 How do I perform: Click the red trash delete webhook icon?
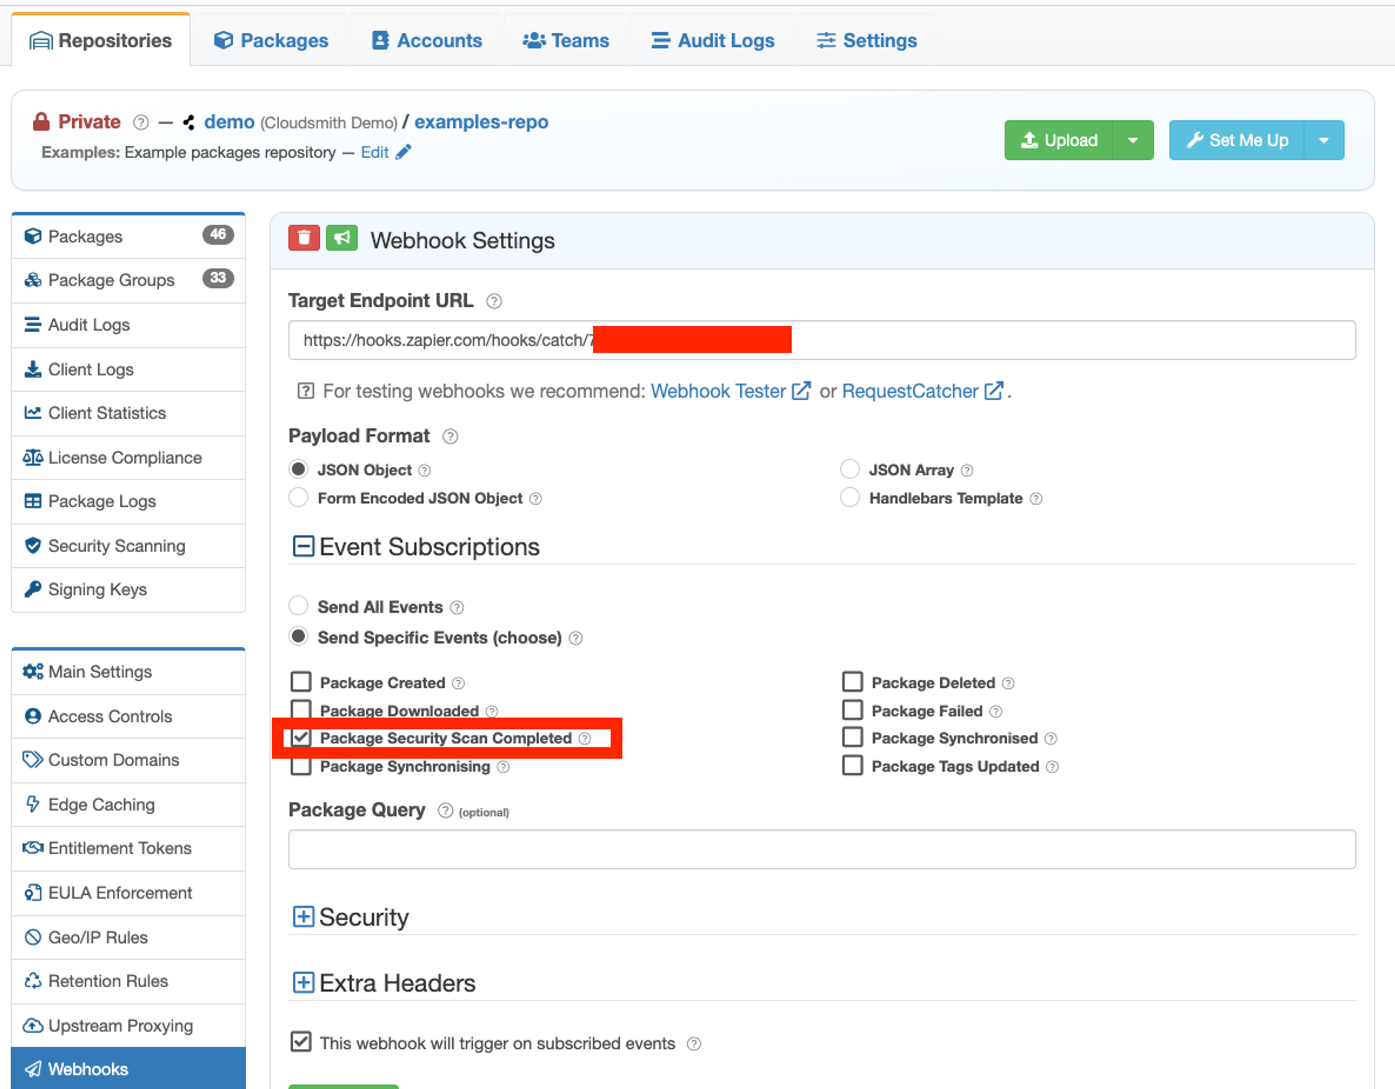tap(304, 238)
